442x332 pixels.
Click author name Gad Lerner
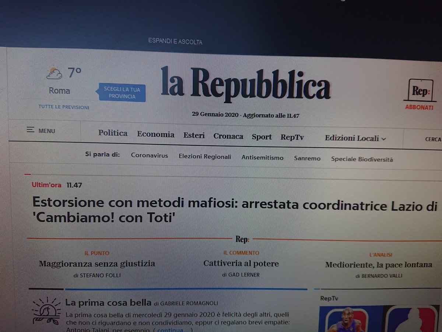244,275
